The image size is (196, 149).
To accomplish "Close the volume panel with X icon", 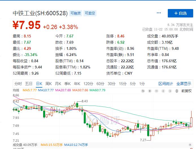I will coord(190,144).
